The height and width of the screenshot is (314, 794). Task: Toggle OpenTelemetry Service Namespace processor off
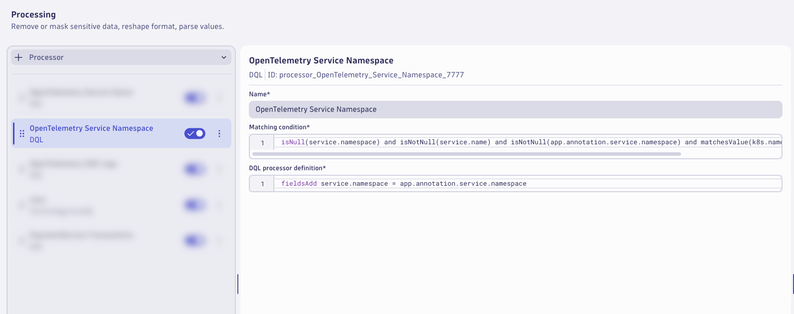tap(195, 133)
